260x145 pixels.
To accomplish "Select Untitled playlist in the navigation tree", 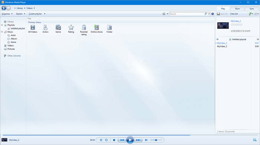I will click(x=16, y=29).
